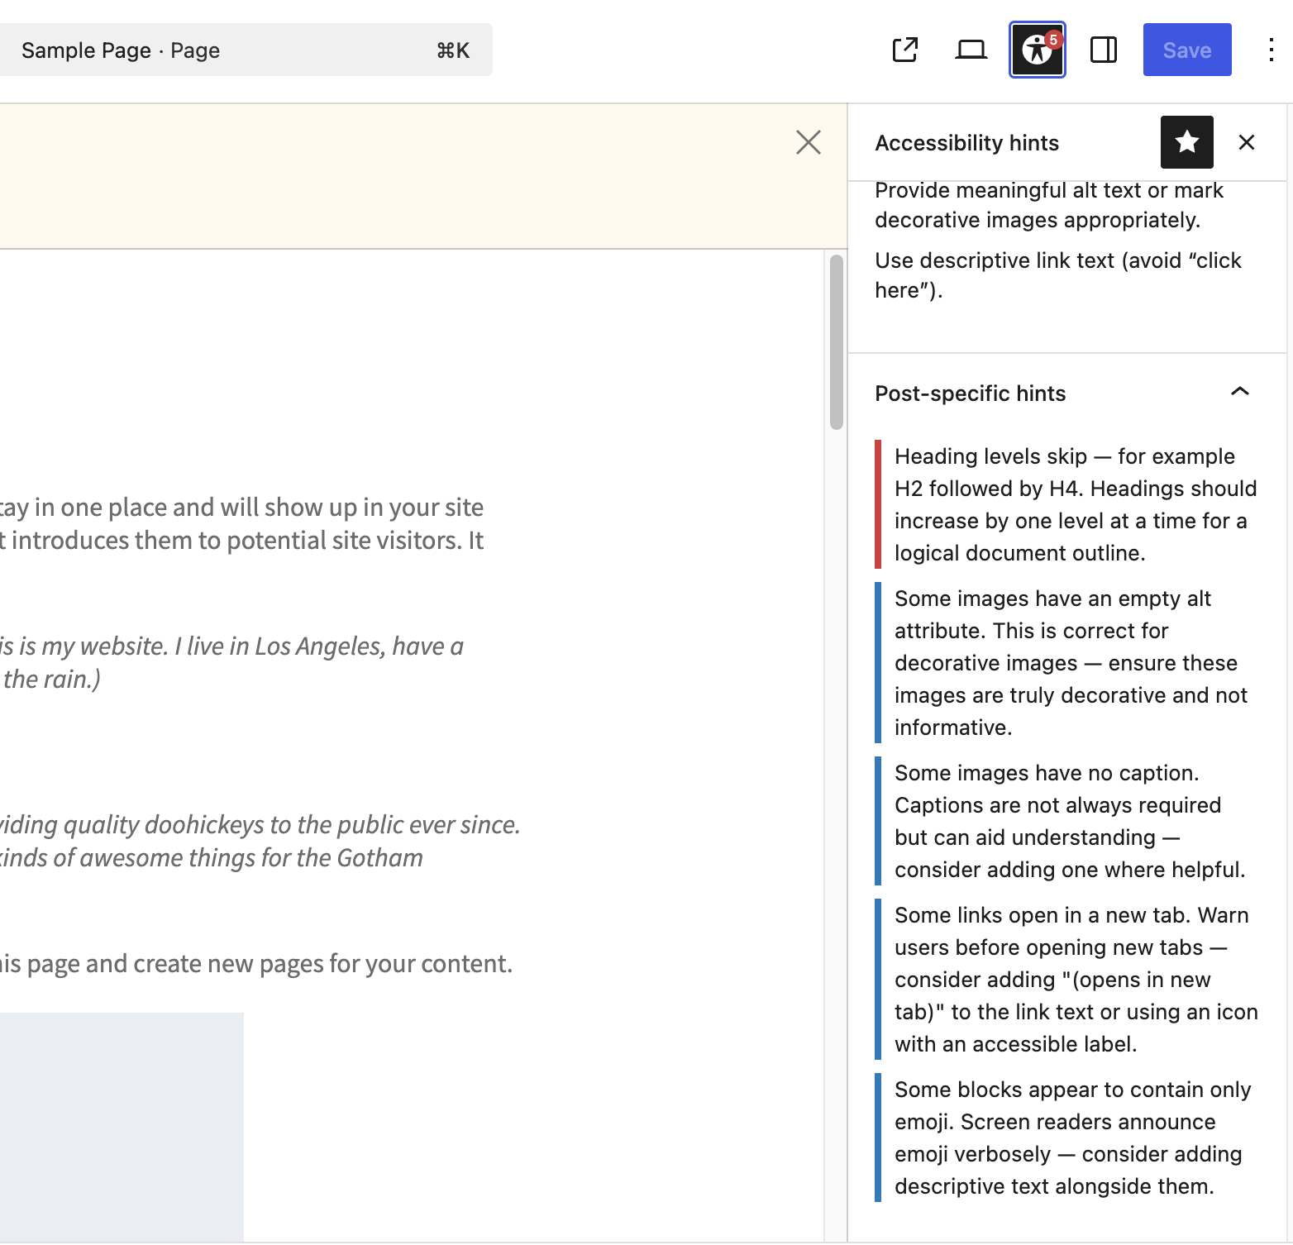Viewport: 1293px width, 1245px height.
Task: Select the empty alt attribute hint
Action: pyautogui.click(x=1066, y=663)
